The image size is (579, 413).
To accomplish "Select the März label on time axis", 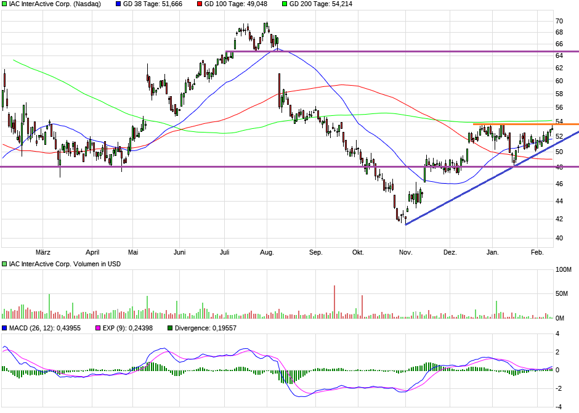I will click(43, 252).
